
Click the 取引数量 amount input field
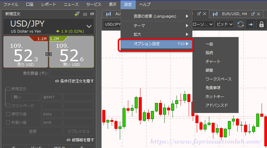coord(71,73)
